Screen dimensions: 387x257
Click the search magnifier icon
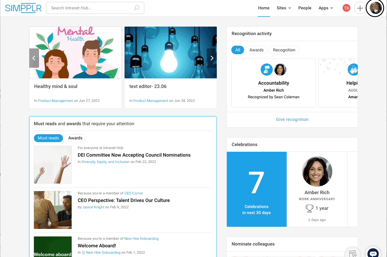pos(137,8)
